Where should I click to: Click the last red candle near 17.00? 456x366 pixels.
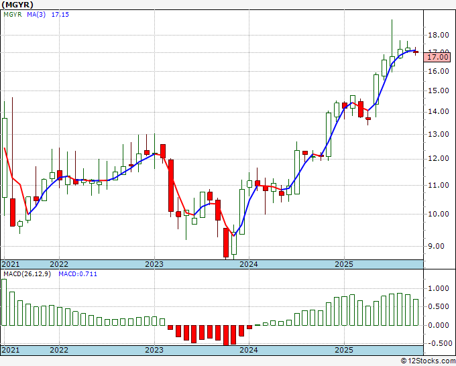(416, 52)
